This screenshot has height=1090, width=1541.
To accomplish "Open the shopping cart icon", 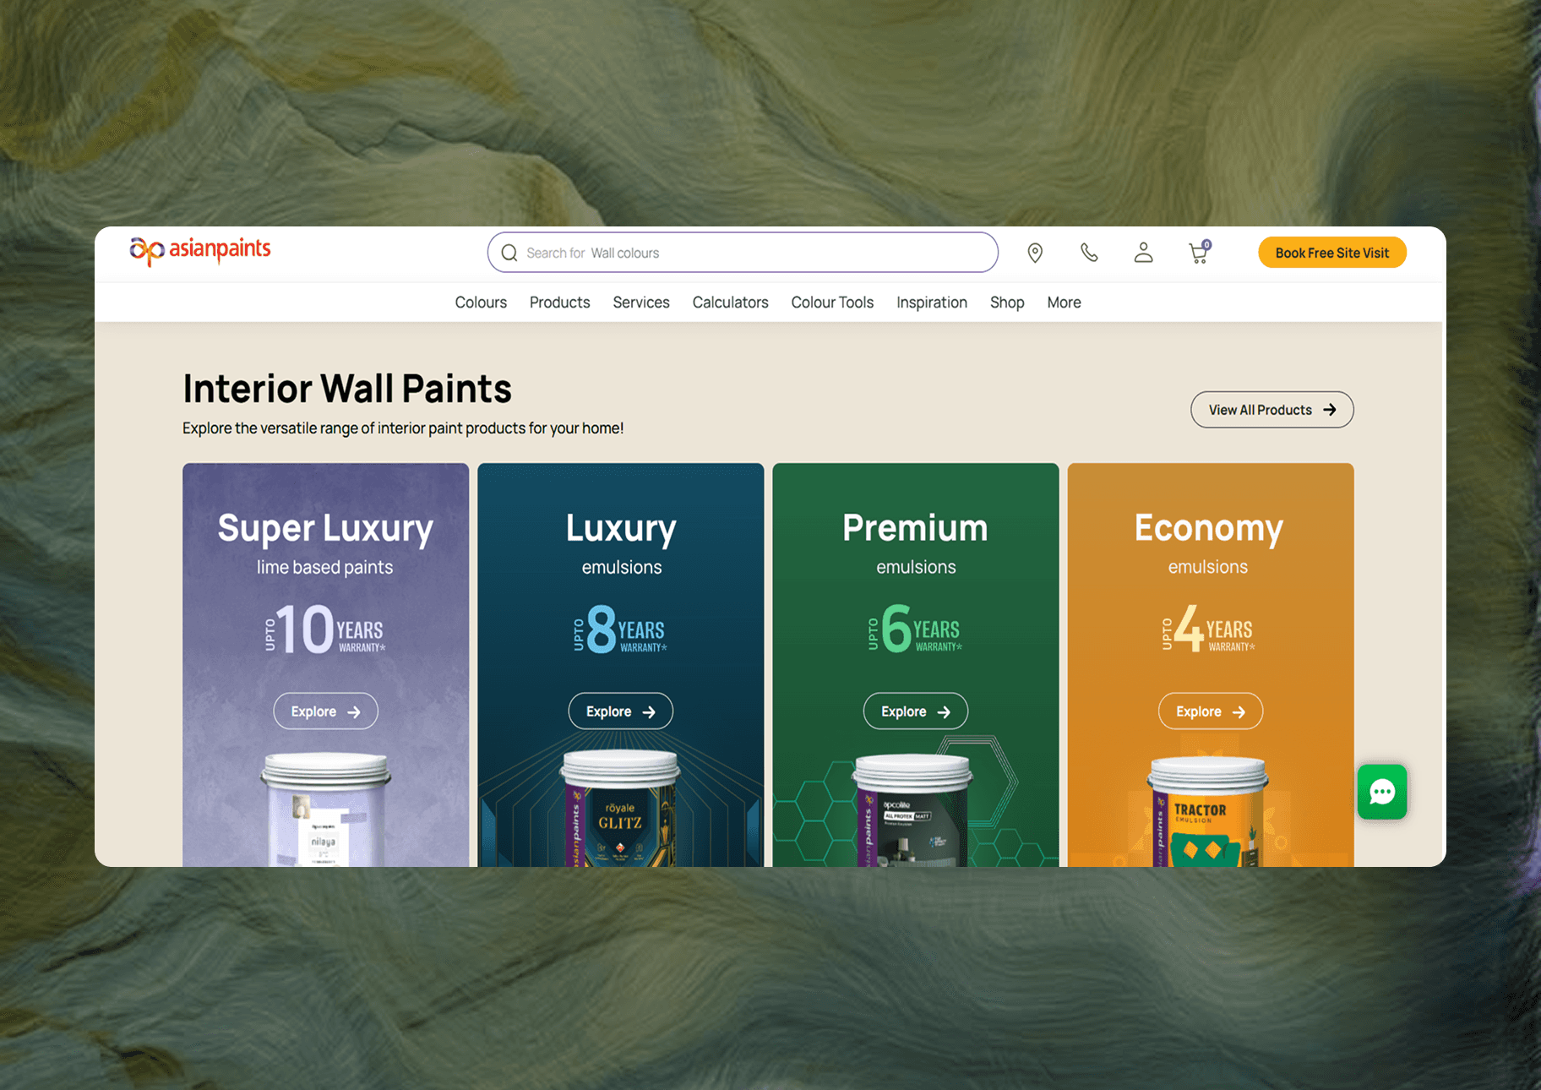I will (x=1200, y=252).
